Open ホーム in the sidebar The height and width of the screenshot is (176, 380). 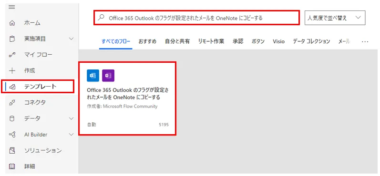point(32,23)
